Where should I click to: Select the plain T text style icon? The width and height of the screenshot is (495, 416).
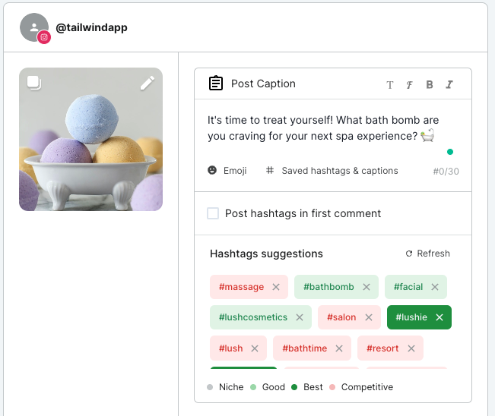(x=390, y=85)
